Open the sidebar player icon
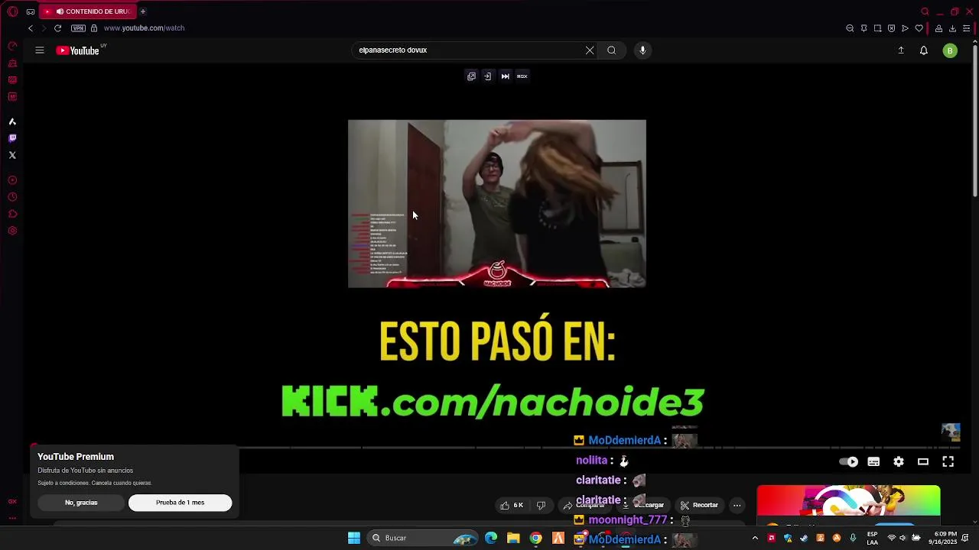Viewport: 979px width, 550px height. (x=12, y=180)
